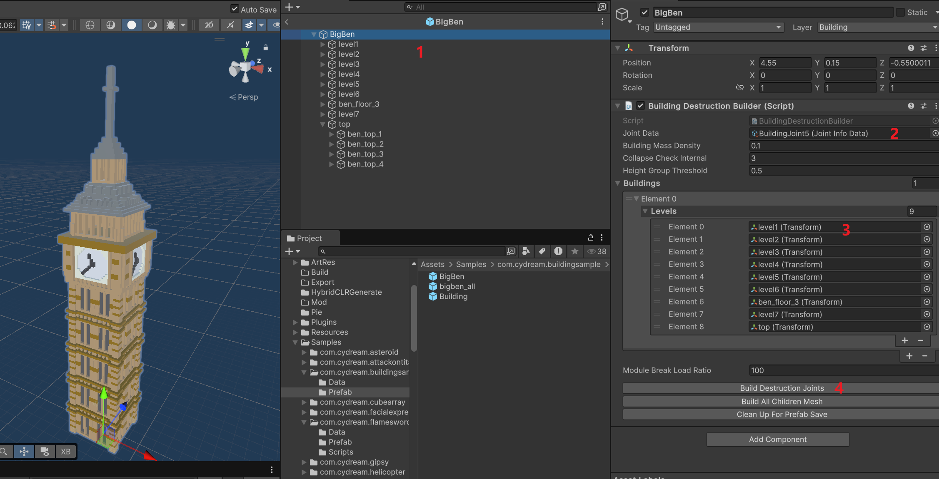Image resolution: width=939 pixels, height=479 pixels.
Task: Open Transform presets icon
Action: click(x=924, y=48)
